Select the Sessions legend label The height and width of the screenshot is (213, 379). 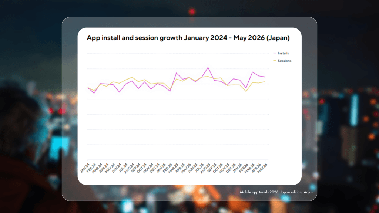[x=284, y=61]
